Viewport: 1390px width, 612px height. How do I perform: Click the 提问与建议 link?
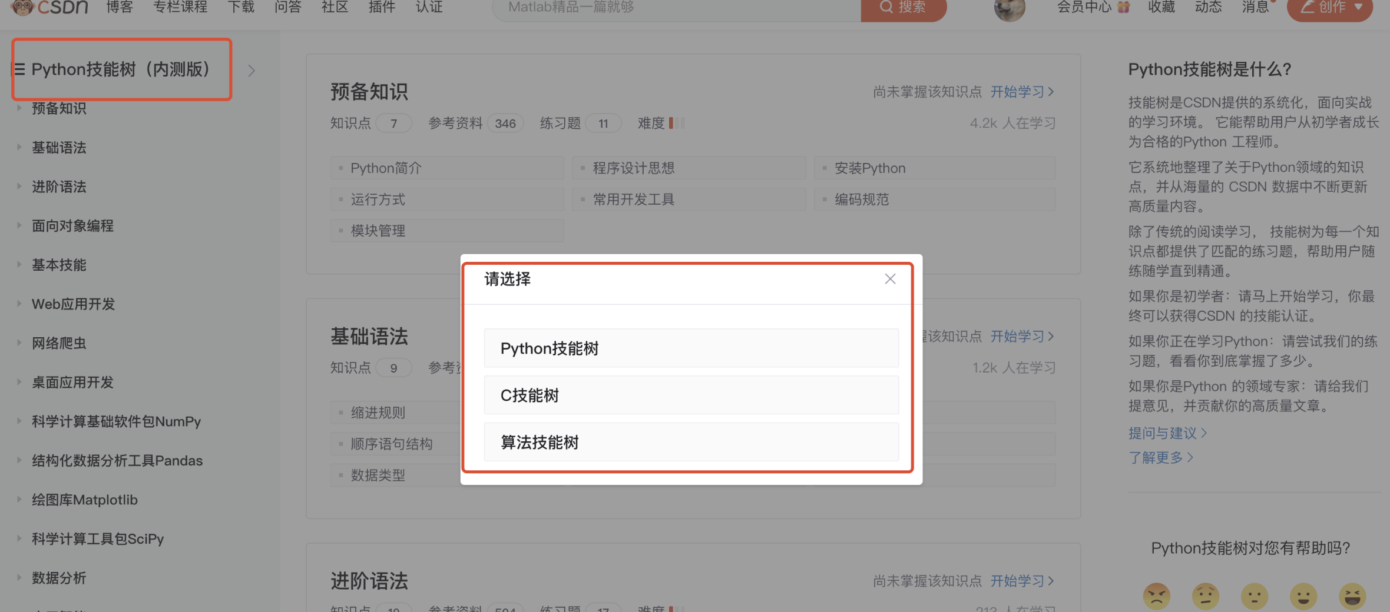(x=1167, y=433)
